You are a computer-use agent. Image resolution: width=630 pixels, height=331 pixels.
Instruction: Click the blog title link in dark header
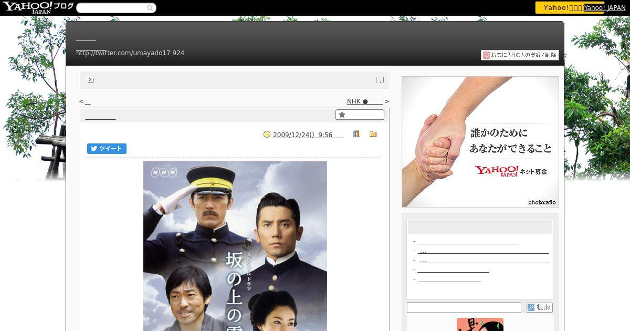(86, 37)
